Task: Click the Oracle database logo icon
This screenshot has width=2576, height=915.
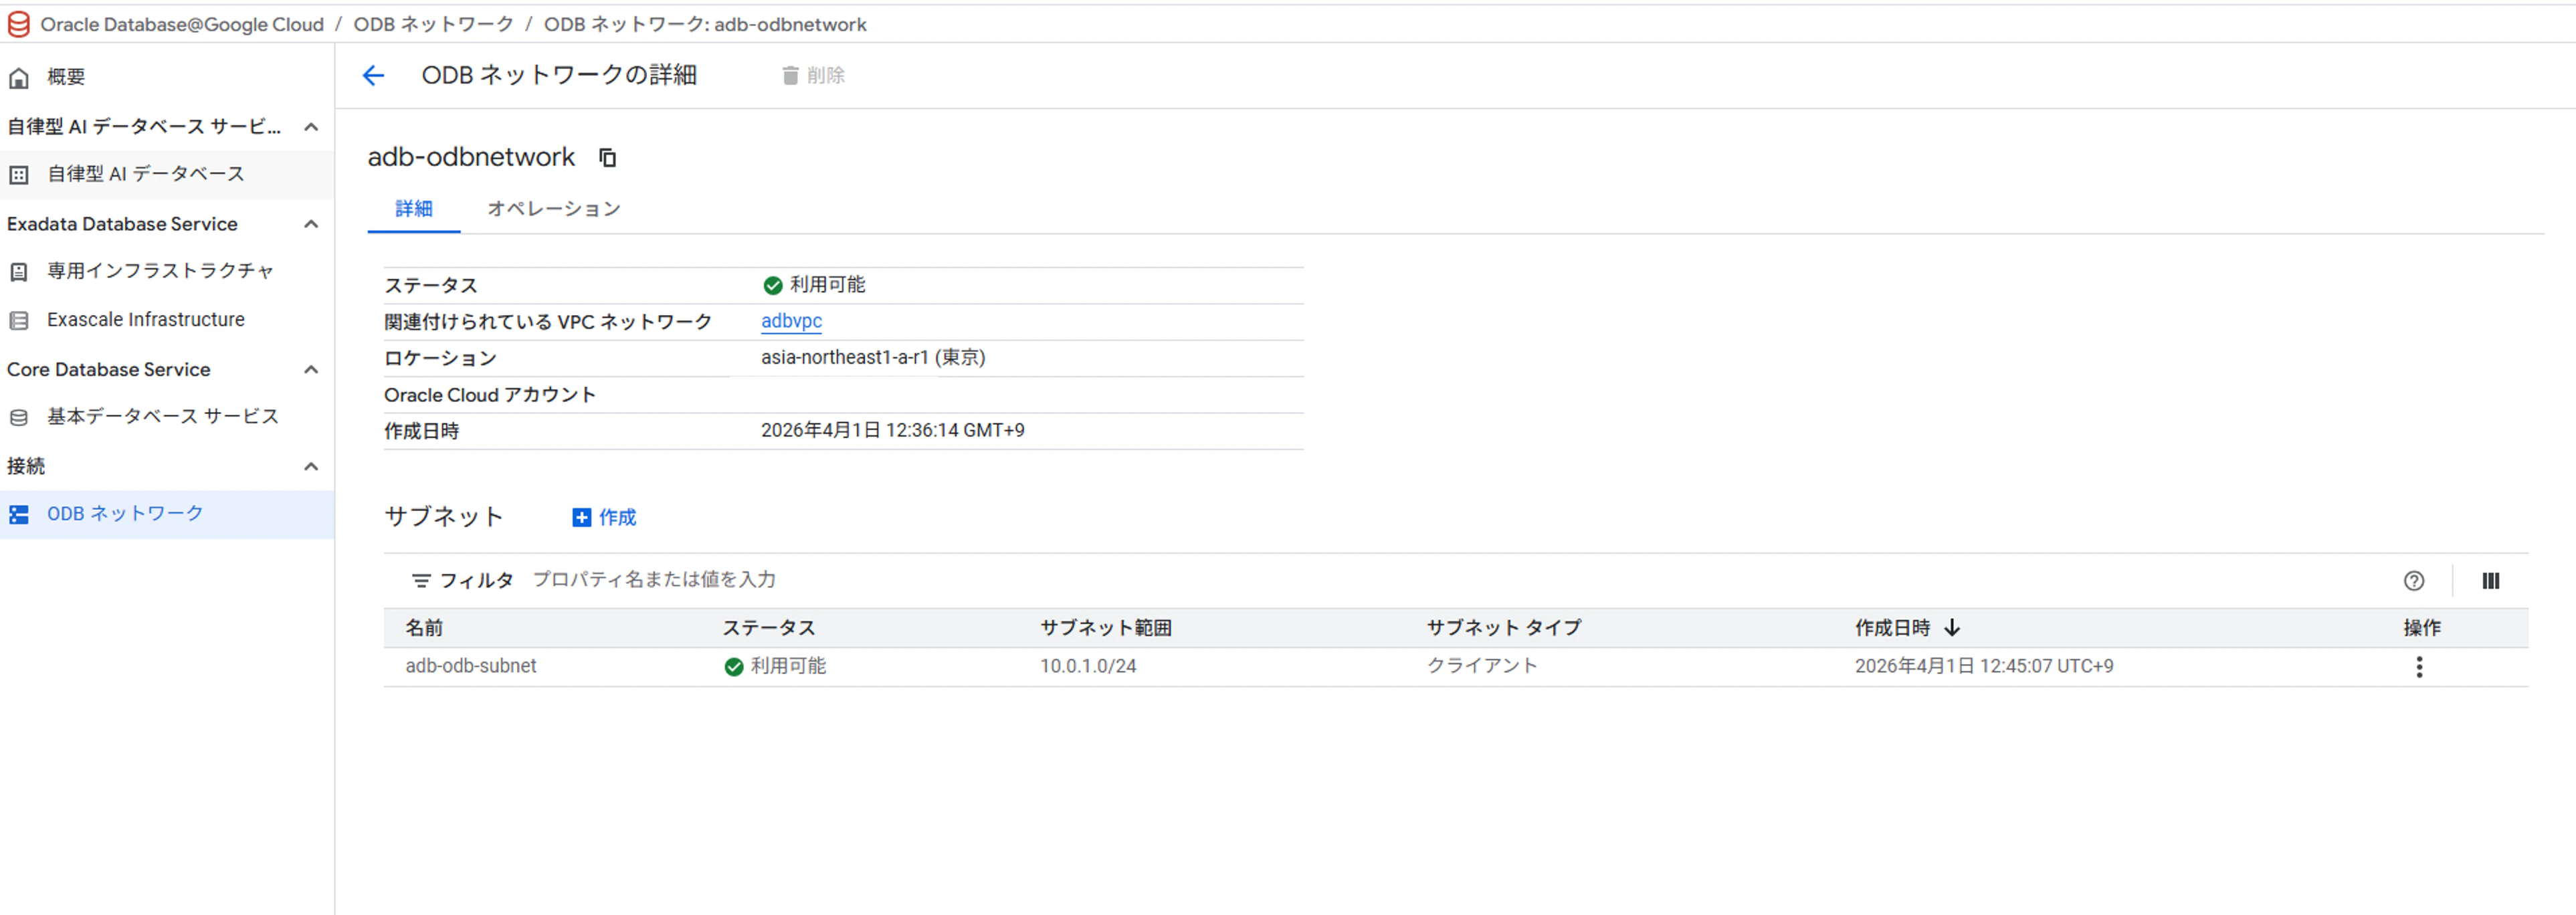Action: [19, 24]
